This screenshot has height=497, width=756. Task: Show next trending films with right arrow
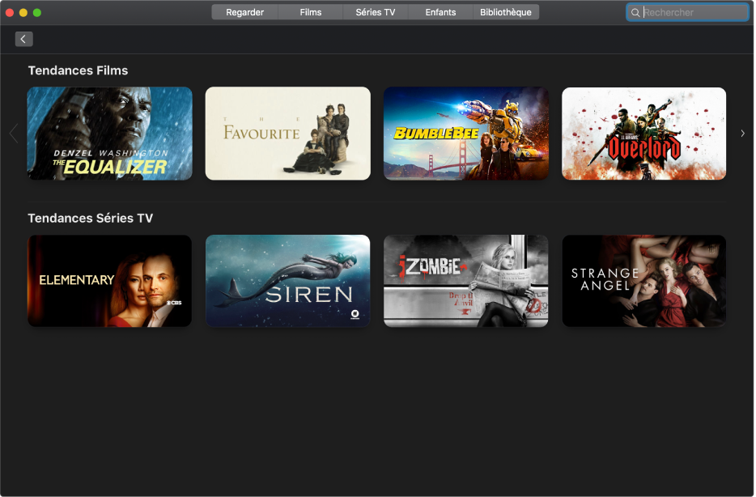742,134
